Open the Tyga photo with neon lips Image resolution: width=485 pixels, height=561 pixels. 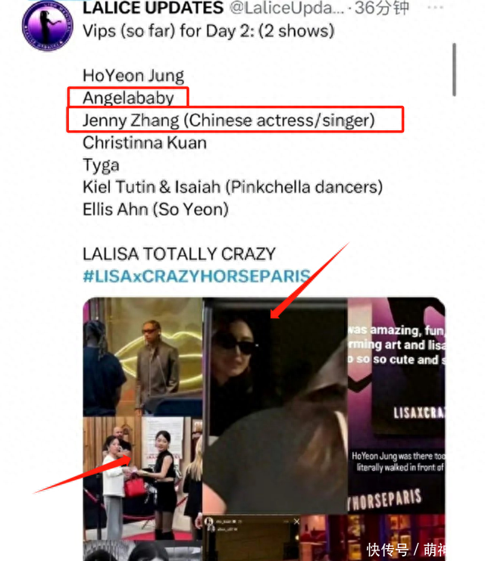tap(143, 357)
